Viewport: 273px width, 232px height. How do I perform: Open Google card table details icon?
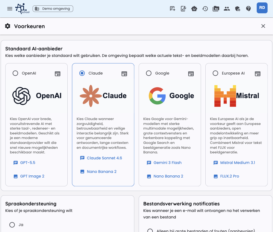tap(191, 74)
